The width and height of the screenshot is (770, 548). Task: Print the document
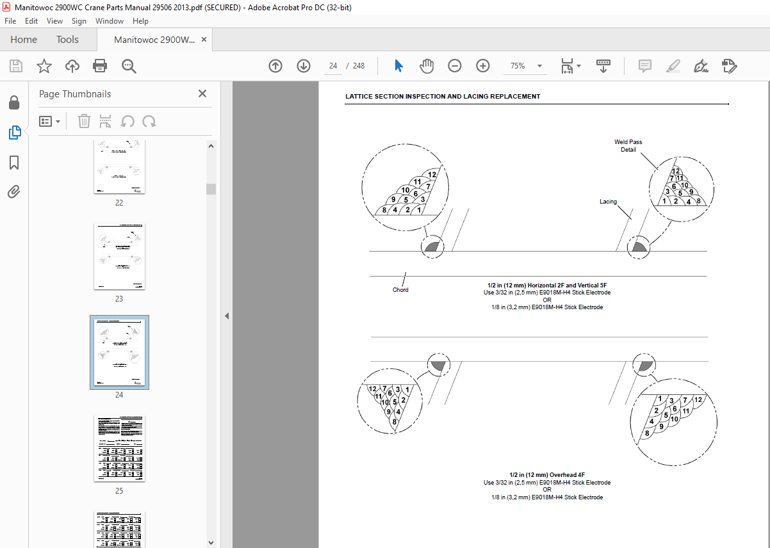[x=100, y=66]
